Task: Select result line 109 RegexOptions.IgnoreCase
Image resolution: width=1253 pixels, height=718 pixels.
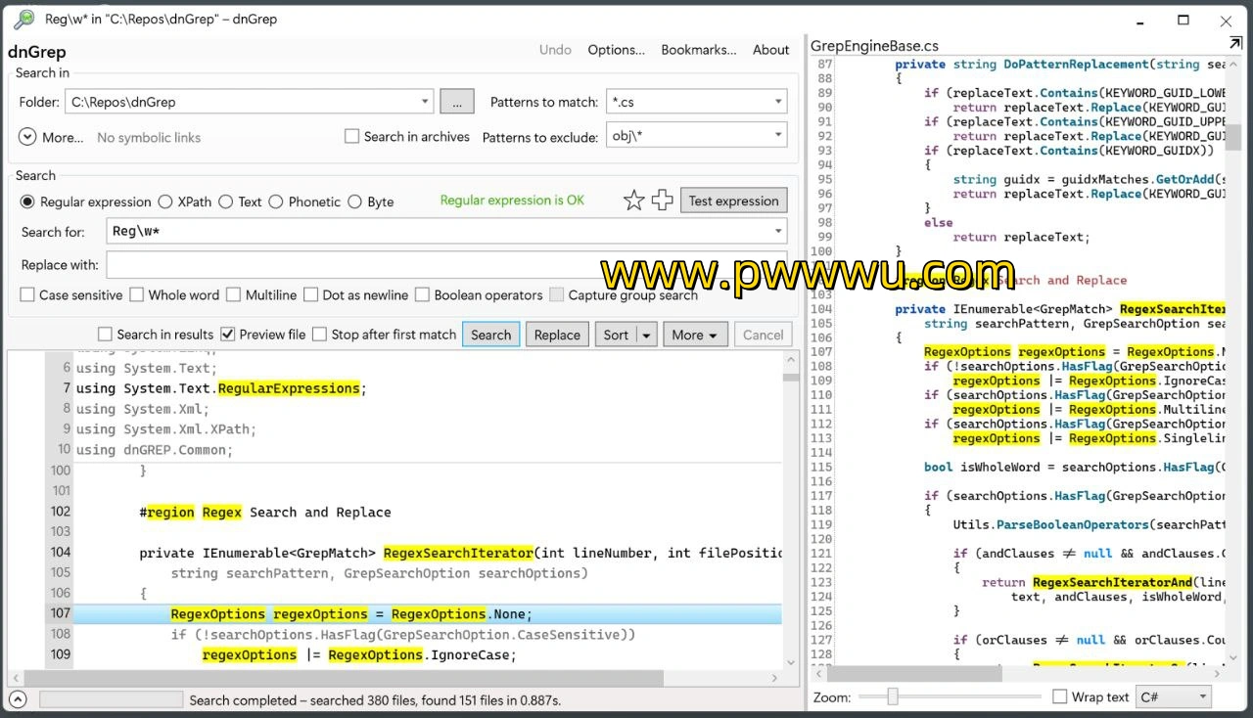Action: tap(413, 654)
